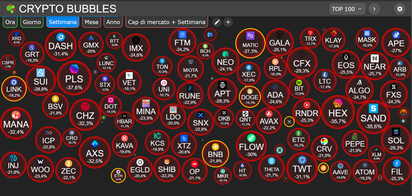This screenshot has height=196, width=412.
Task: Select the MANA bubble
Action: coord(16,123)
